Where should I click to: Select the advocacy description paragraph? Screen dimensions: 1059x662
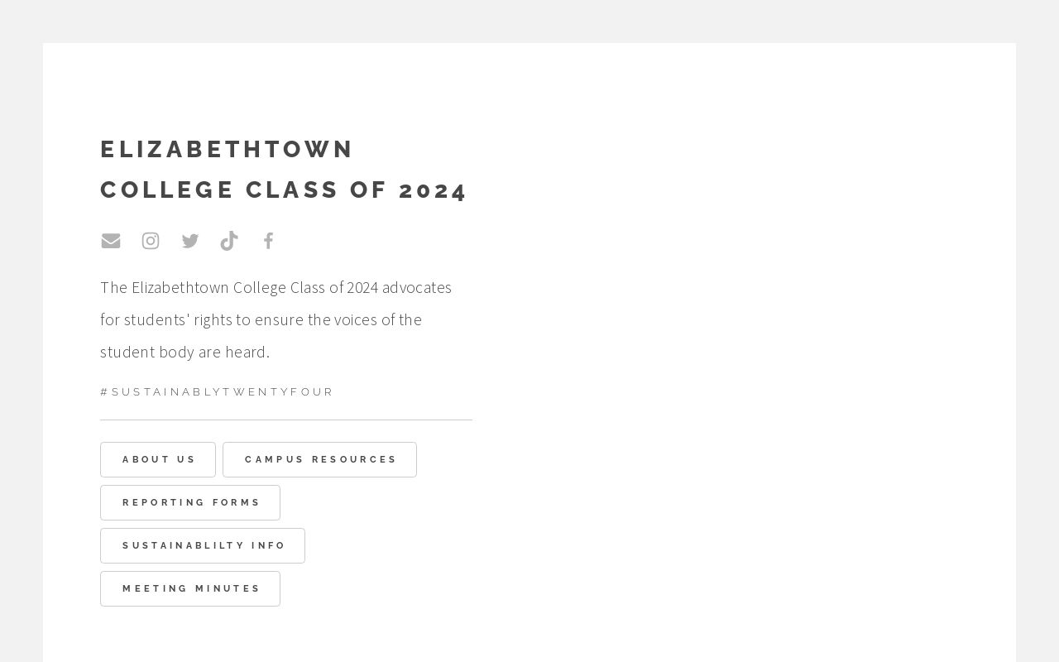point(276,319)
